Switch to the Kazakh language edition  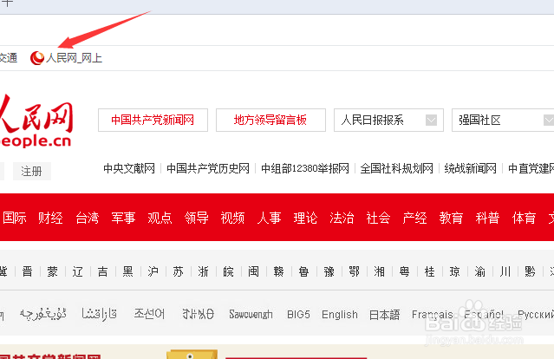(100, 314)
